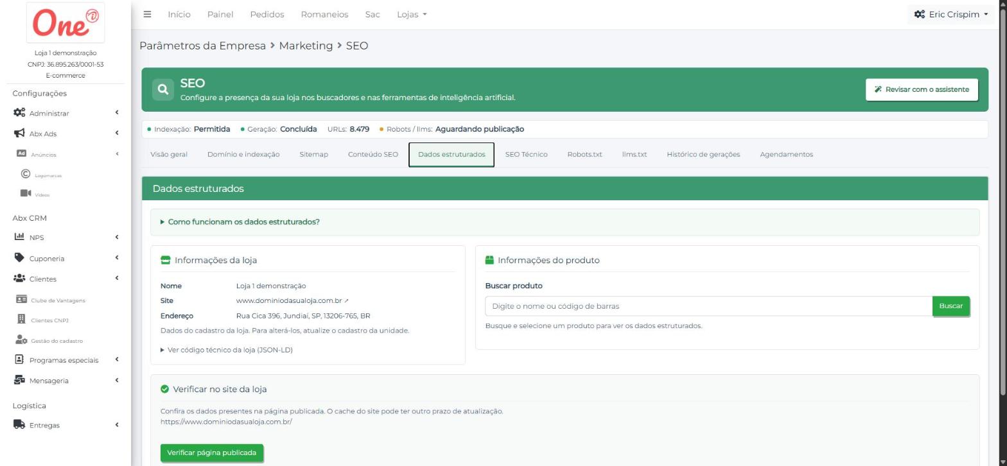Click the Vídeos camera icon
1007x466 pixels.
coord(26,194)
